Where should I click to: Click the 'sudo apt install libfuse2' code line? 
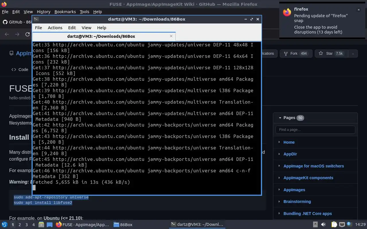click(43, 203)
